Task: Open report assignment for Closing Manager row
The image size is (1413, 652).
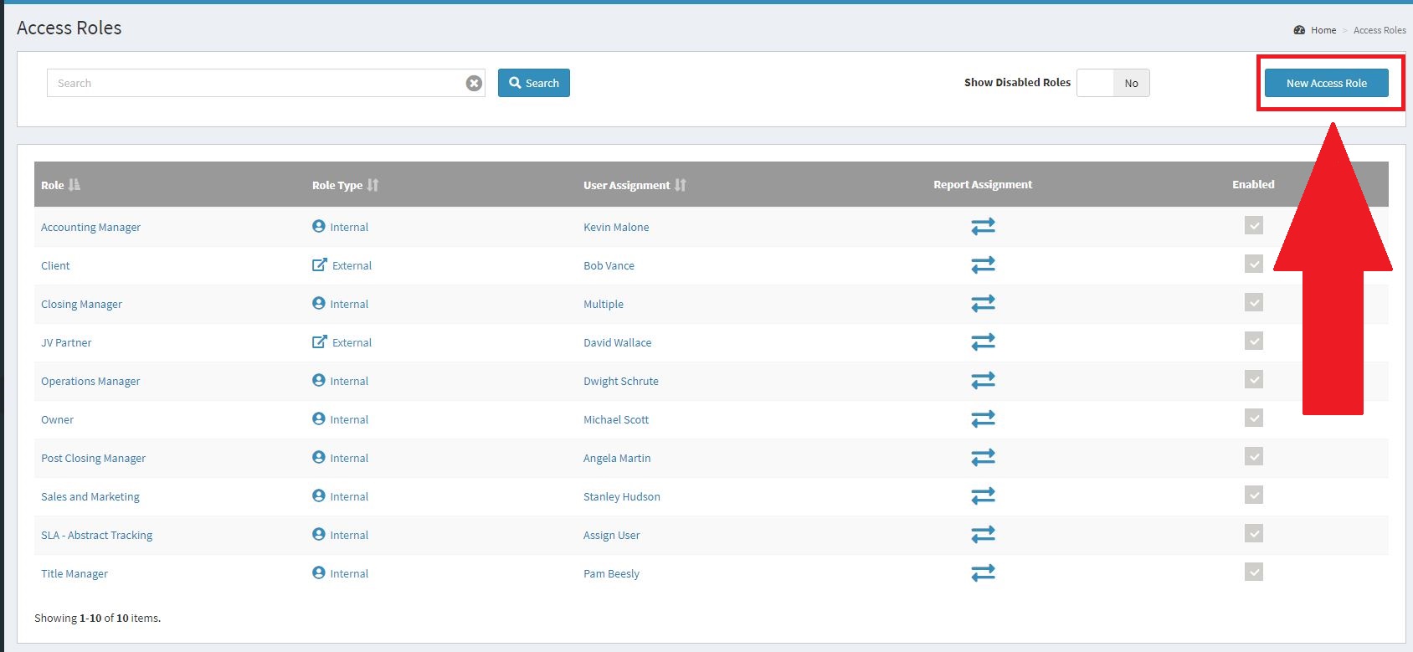Action: click(983, 304)
